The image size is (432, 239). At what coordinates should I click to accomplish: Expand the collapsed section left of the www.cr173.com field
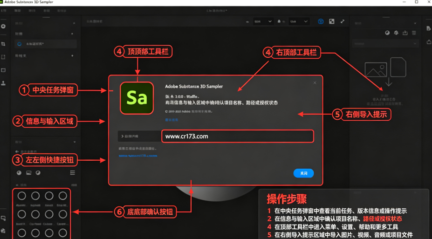click(x=139, y=136)
